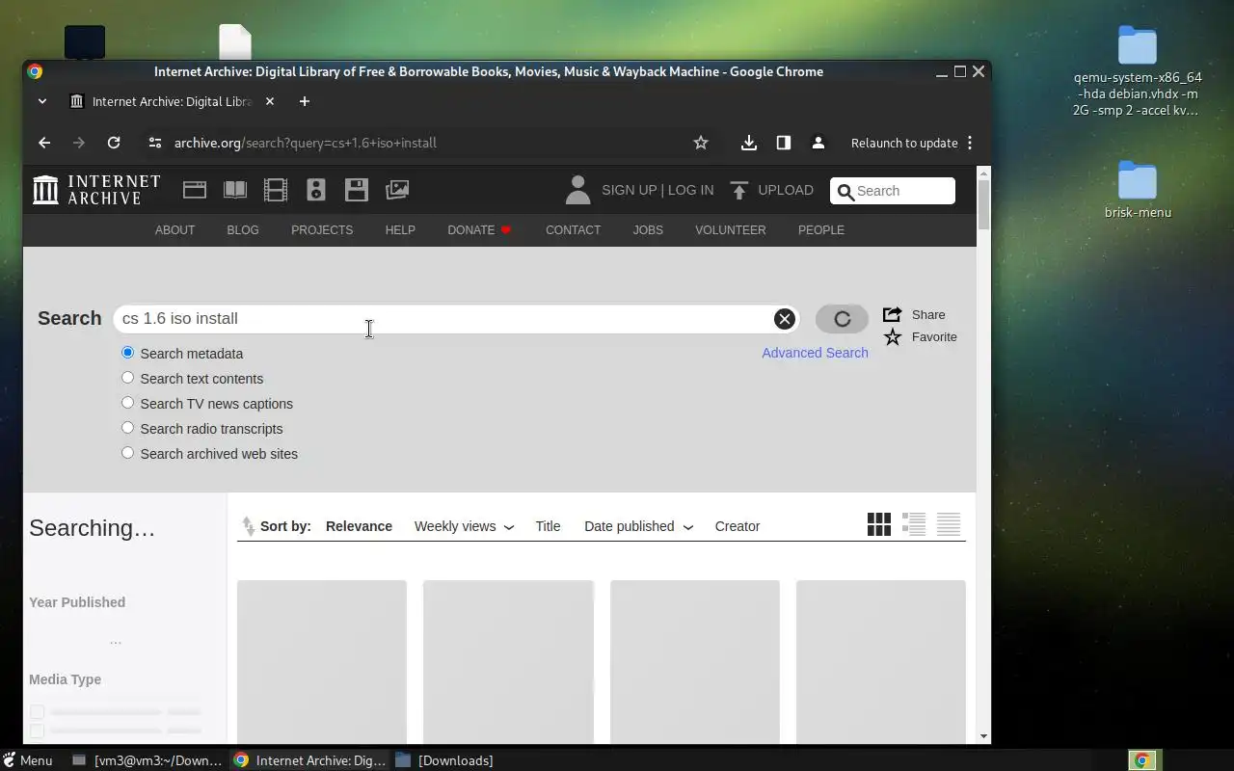This screenshot has height=771, width=1234.
Task: Click the search reload spinner button
Action: [842, 319]
